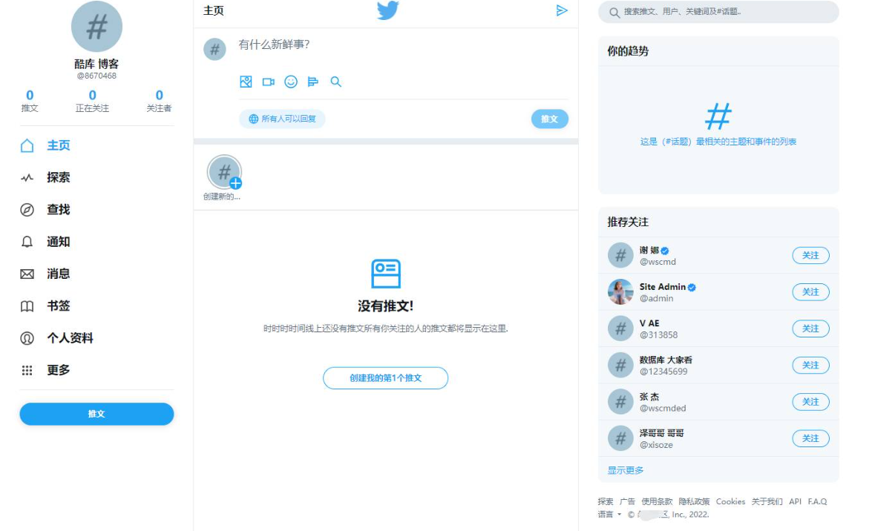Click the video upload icon in composer
Screen dimensions: 872x531
pos(268,82)
